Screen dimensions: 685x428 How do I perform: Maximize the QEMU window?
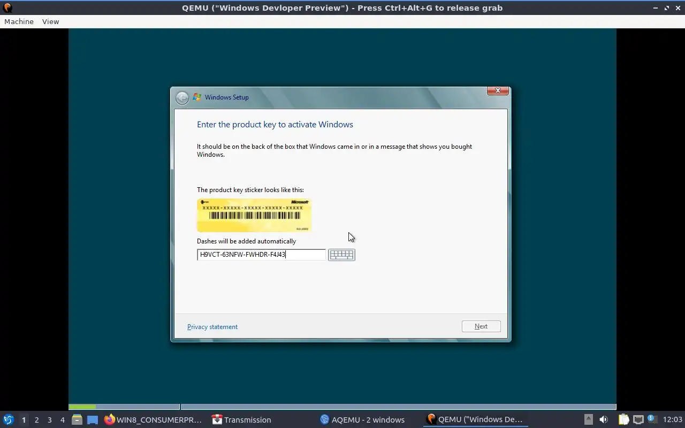pyautogui.click(x=666, y=8)
